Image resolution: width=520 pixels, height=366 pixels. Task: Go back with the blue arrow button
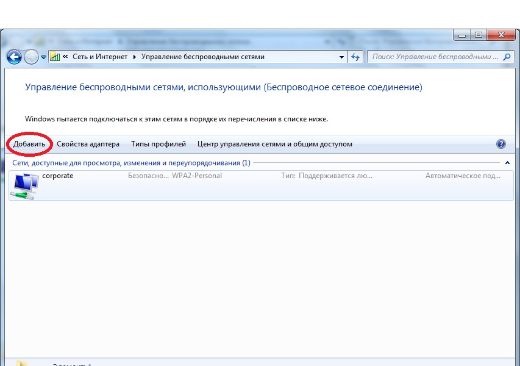[14, 57]
